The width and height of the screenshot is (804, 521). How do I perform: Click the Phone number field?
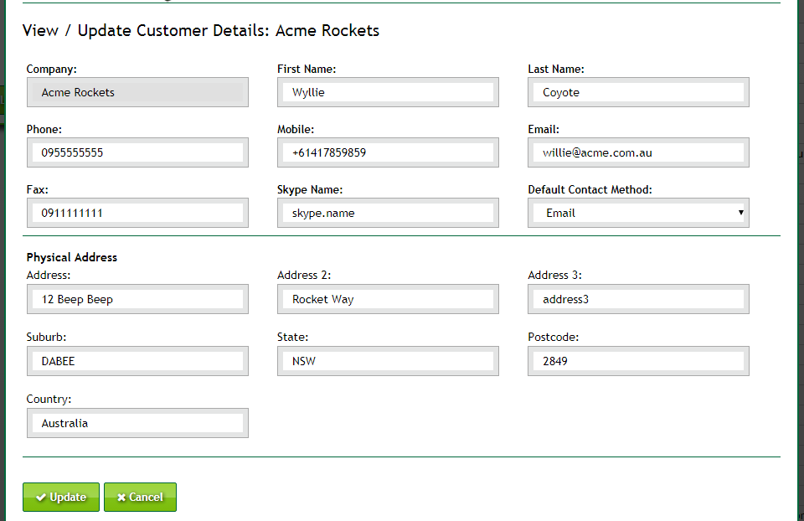pos(137,152)
